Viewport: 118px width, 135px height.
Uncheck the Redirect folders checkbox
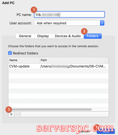pos(10,53)
